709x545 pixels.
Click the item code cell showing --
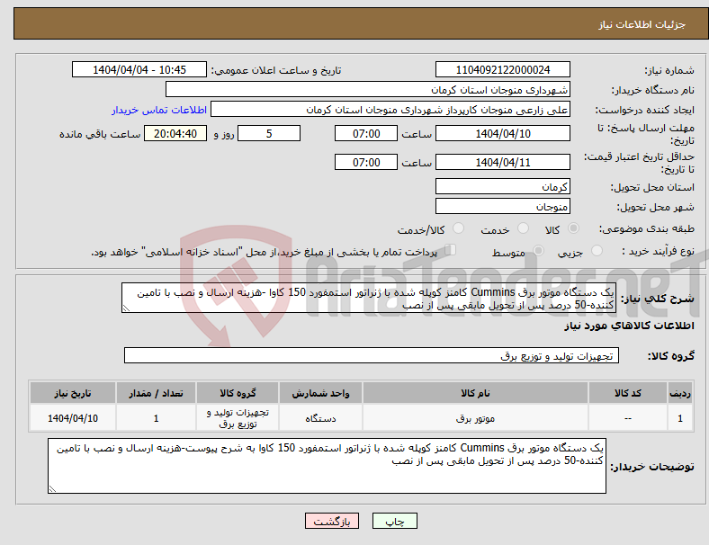click(x=628, y=418)
